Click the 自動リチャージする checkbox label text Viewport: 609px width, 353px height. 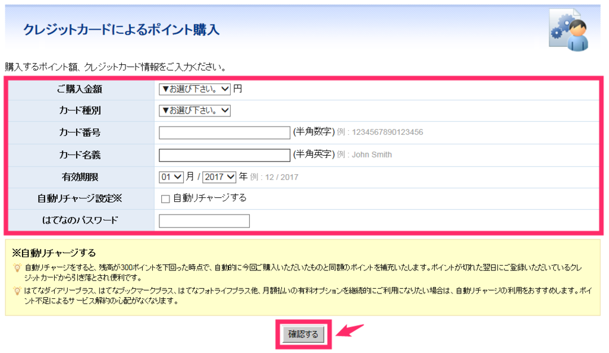pos(210,198)
